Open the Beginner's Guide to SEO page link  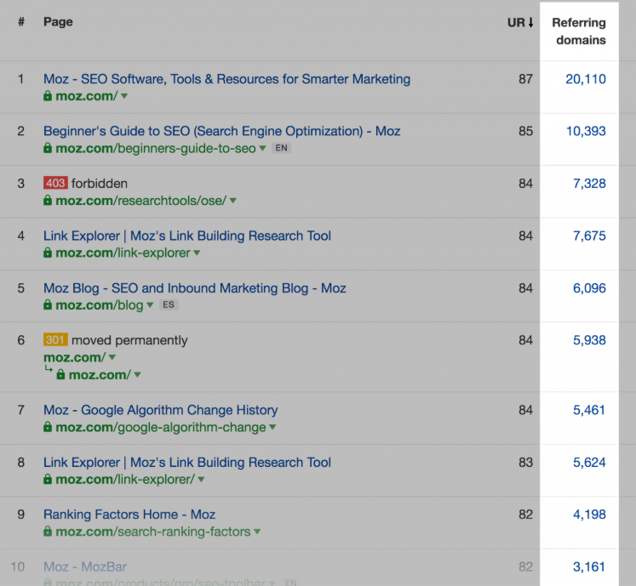222,131
